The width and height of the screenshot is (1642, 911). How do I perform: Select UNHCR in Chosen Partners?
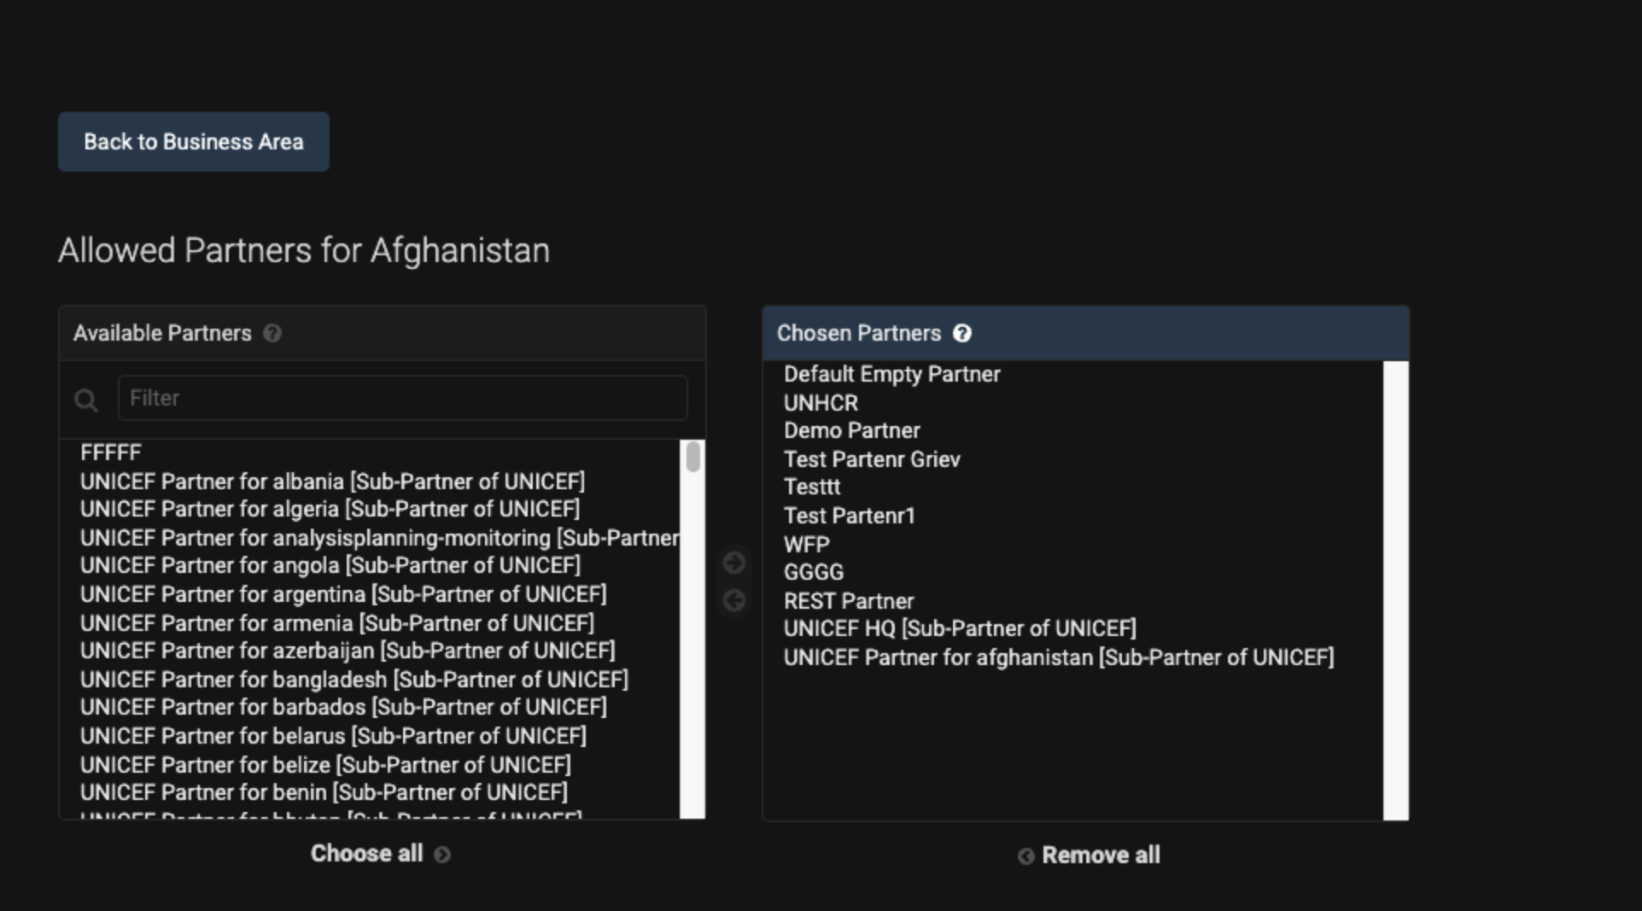pos(821,403)
